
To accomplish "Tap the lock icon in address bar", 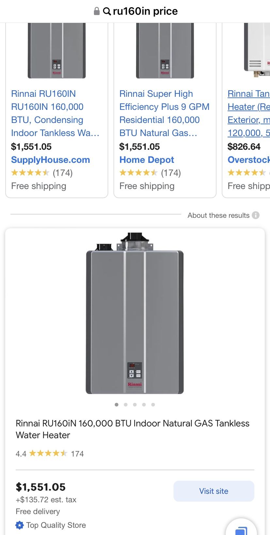I will pos(97,11).
